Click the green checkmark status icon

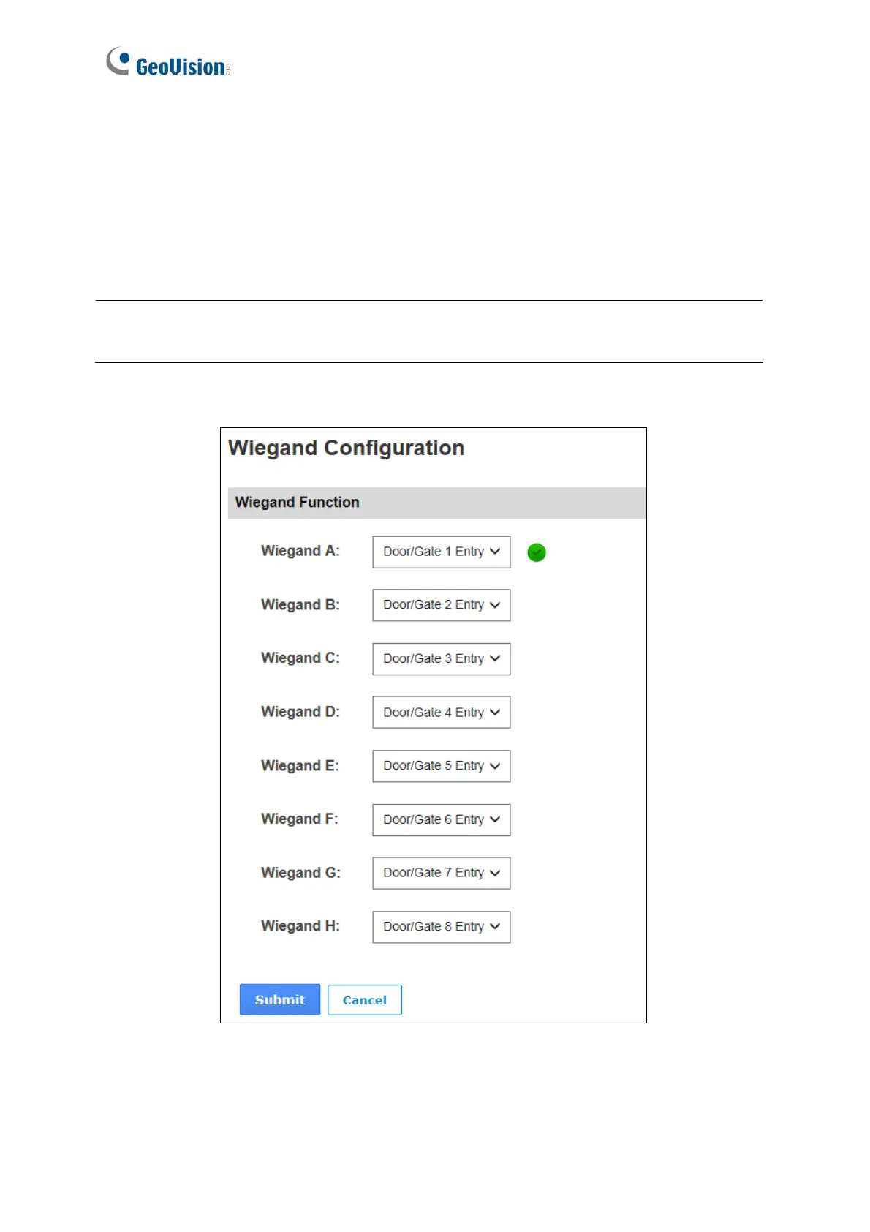coord(537,552)
